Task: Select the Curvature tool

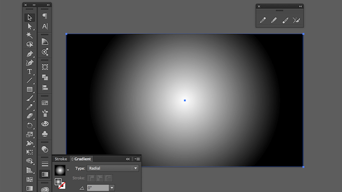Action: pos(29,62)
